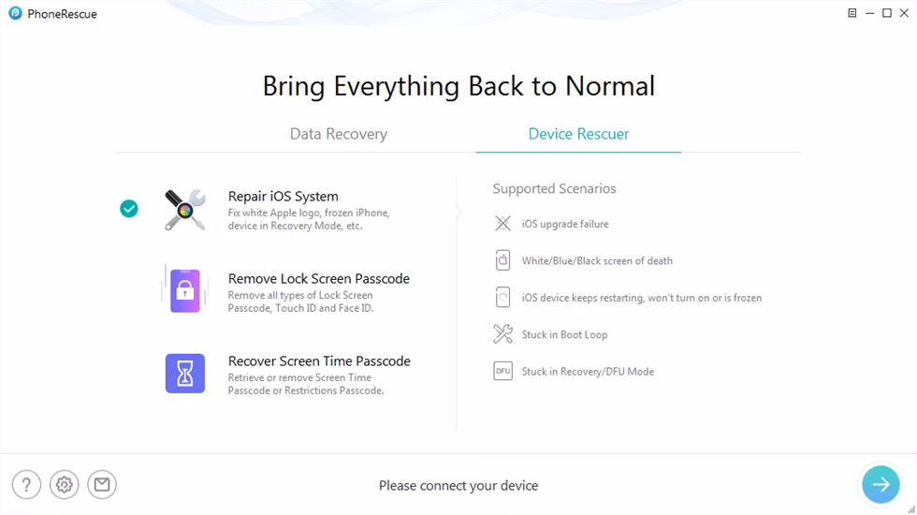Select the Repair iOS System option title
Image resolution: width=917 pixels, height=515 pixels.
(x=284, y=197)
